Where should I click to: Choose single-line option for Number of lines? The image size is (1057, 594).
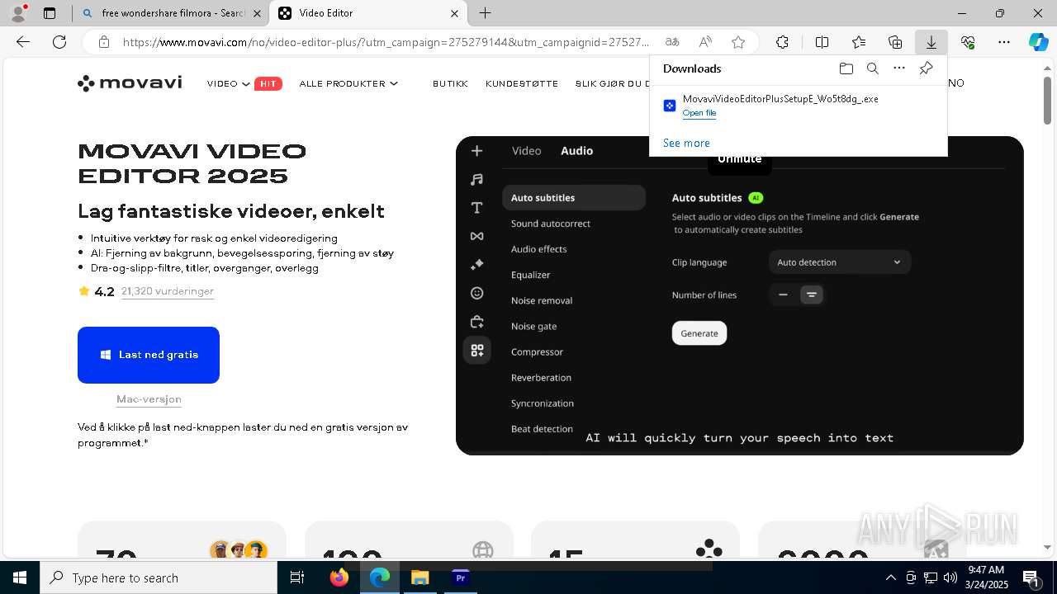click(x=783, y=295)
